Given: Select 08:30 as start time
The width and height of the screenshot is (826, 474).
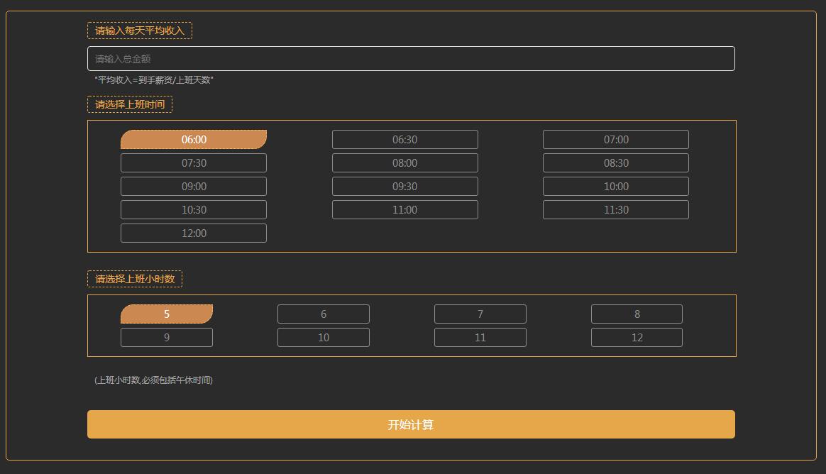Looking at the screenshot, I should [615, 163].
